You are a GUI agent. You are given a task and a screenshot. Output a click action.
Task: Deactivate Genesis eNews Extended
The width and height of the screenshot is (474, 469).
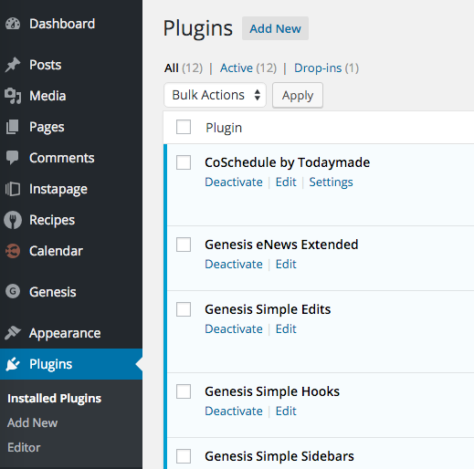coord(234,264)
